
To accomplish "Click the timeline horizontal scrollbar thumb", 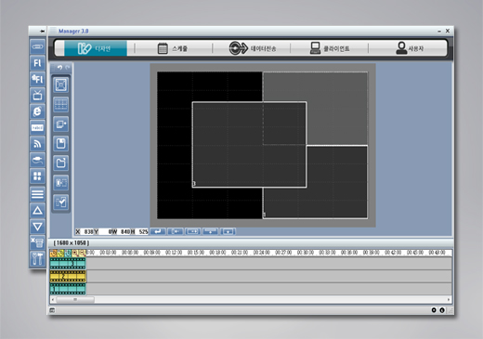I will [x=75, y=299].
